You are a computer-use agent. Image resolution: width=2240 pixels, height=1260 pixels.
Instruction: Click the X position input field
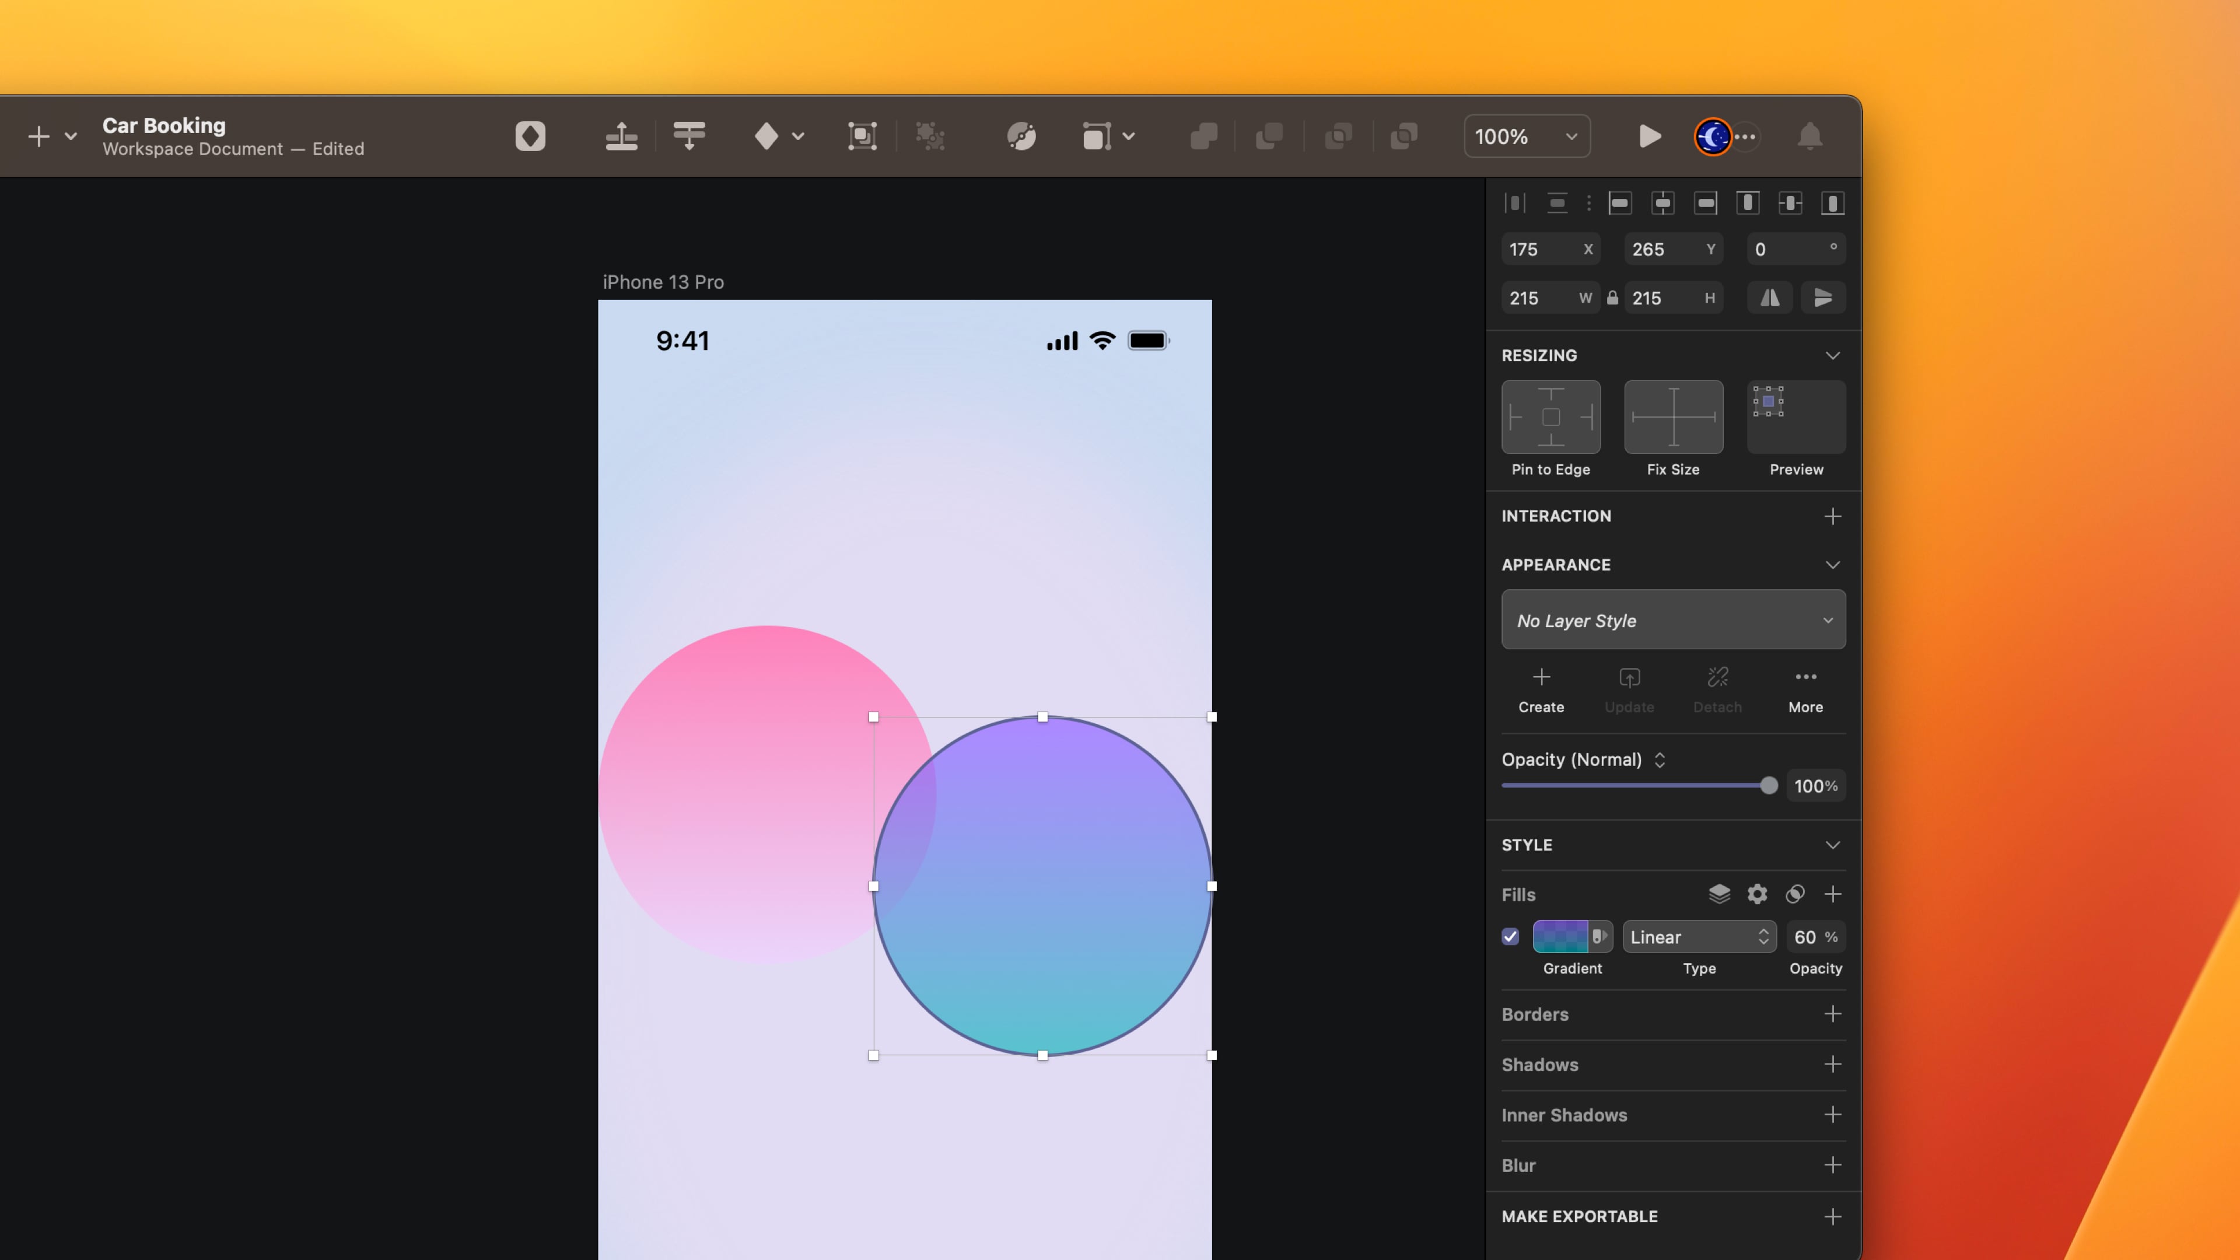(x=1539, y=250)
